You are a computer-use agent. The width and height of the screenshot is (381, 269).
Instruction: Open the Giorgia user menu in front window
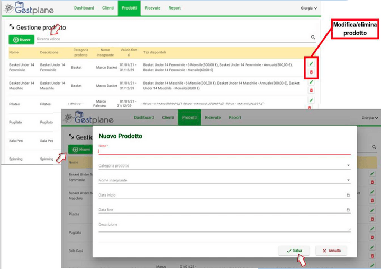click(x=369, y=118)
